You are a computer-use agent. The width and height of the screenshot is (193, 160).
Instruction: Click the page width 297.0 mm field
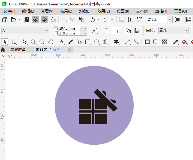pos(69,28)
